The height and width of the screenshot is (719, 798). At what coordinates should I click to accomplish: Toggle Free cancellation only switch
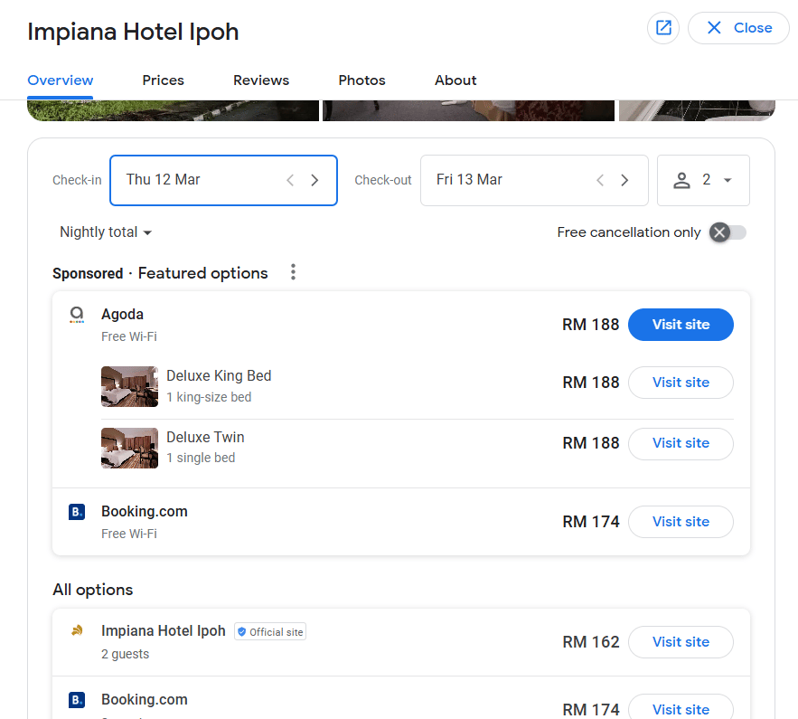click(728, 232)
